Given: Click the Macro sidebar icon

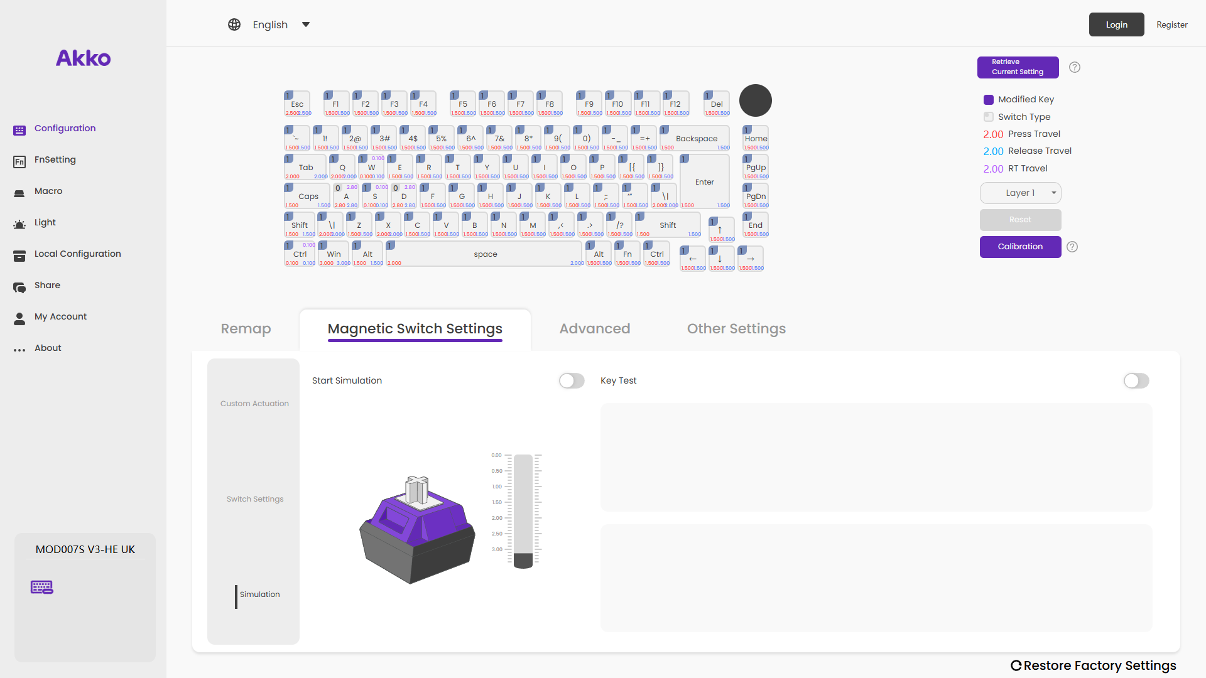Looking at the screenshot, I should pos(19,193).
